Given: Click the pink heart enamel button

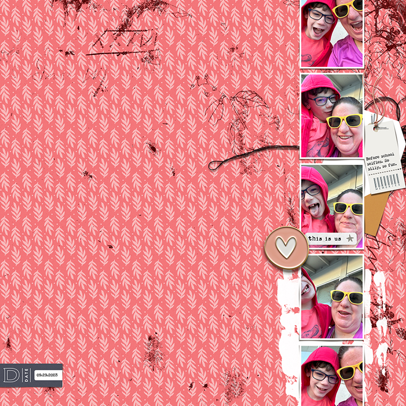Looking at the screenshot, I should (x=286, y=248).
